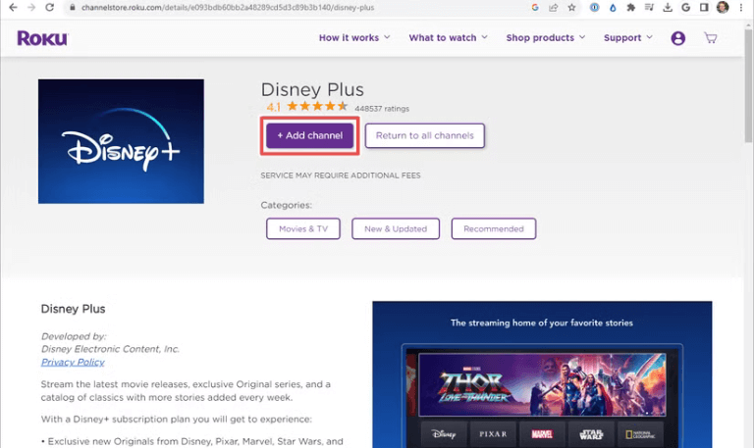754x448 pixels.
Task: Click the 4.1 rating number
Action: pyautogui.click(x=274, y=107)
